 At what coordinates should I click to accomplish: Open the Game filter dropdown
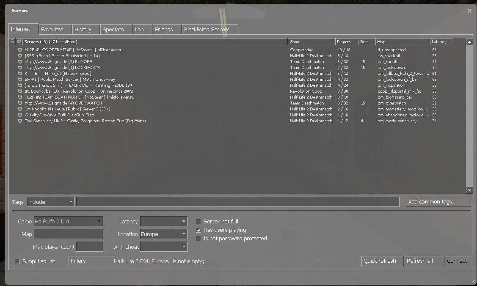coord(69,221)
